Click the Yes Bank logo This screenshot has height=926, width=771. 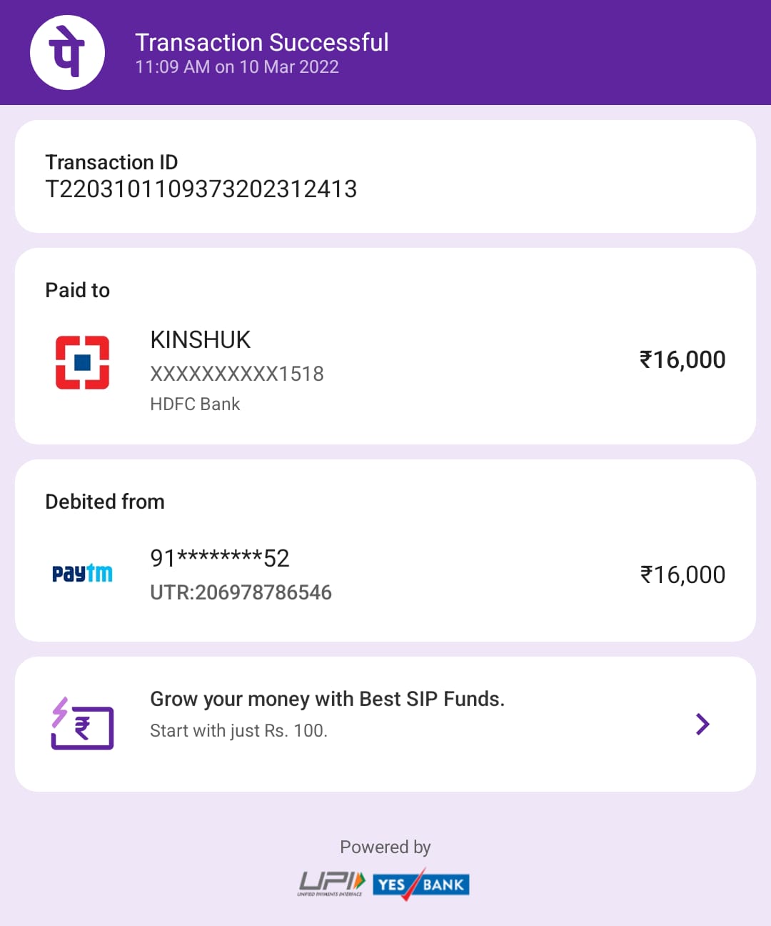click(x=420, y=885)
